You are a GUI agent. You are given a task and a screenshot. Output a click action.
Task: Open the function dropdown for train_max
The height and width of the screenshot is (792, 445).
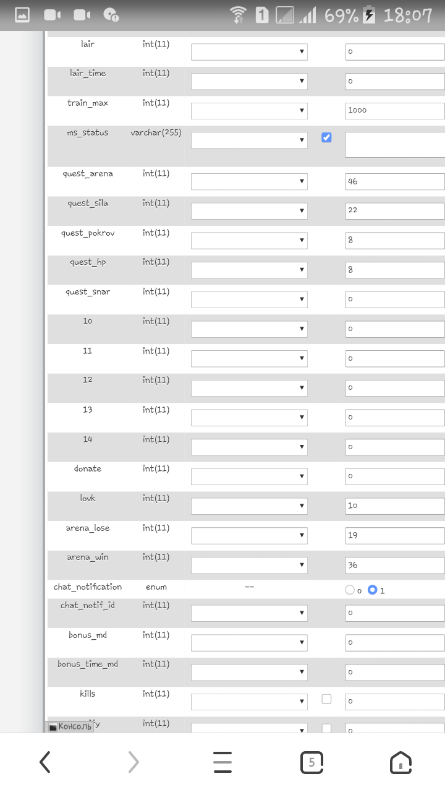pos(249,111)
